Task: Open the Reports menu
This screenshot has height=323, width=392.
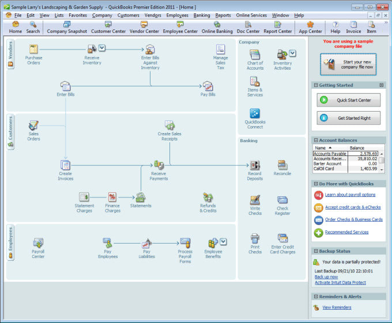Action: [223, 15]
